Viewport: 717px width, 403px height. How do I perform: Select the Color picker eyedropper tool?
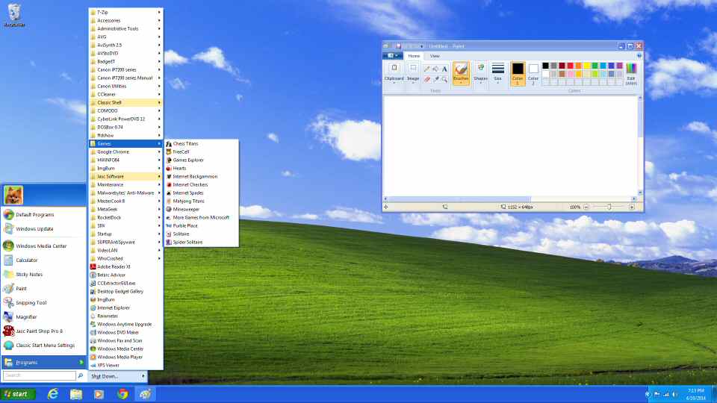435,79
